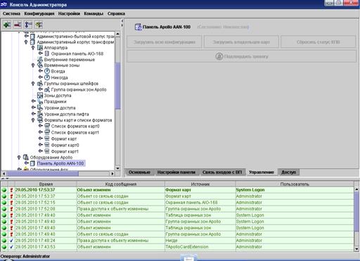Expand the Уровни доступа node
The image size is (360, 261).
pyautogui.click(x=33, y=108)
